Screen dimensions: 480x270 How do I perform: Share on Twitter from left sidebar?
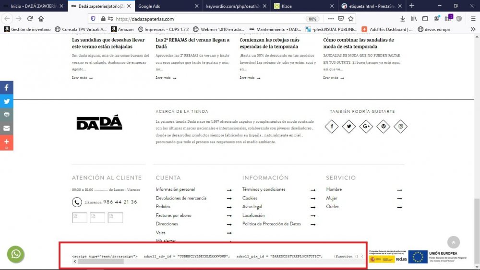pyautogui.click(x=6, y=101)
